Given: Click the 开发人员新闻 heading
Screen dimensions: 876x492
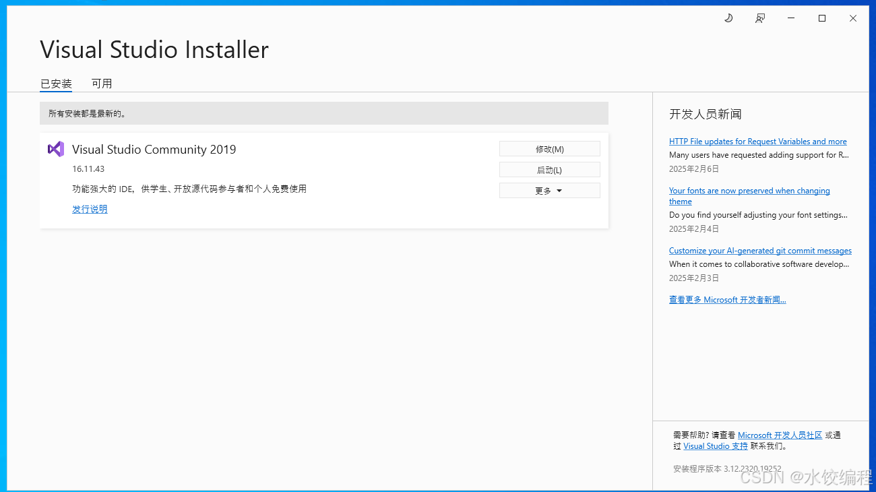Looking at the screenshot, I should (706, 115).
